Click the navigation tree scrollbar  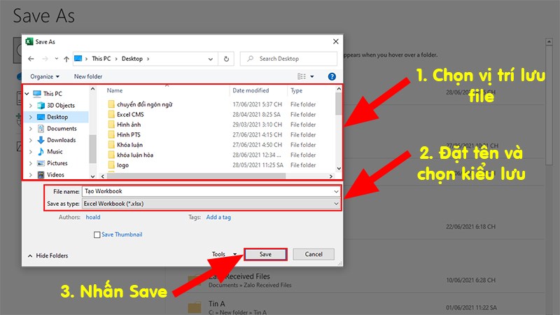coord(92,148)
